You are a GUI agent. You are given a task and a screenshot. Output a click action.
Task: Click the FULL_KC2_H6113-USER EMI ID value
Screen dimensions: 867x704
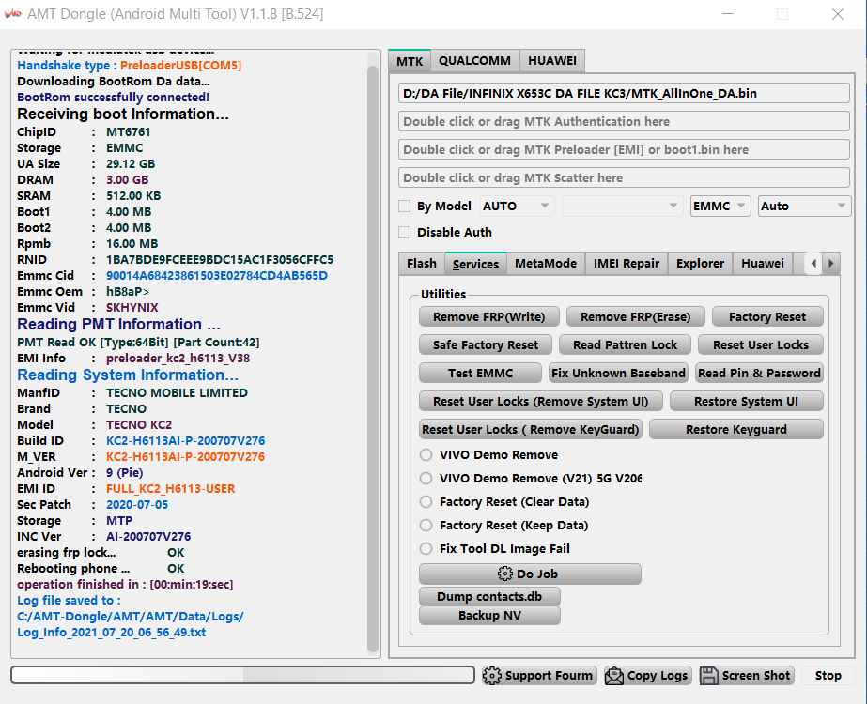point(170,488)
